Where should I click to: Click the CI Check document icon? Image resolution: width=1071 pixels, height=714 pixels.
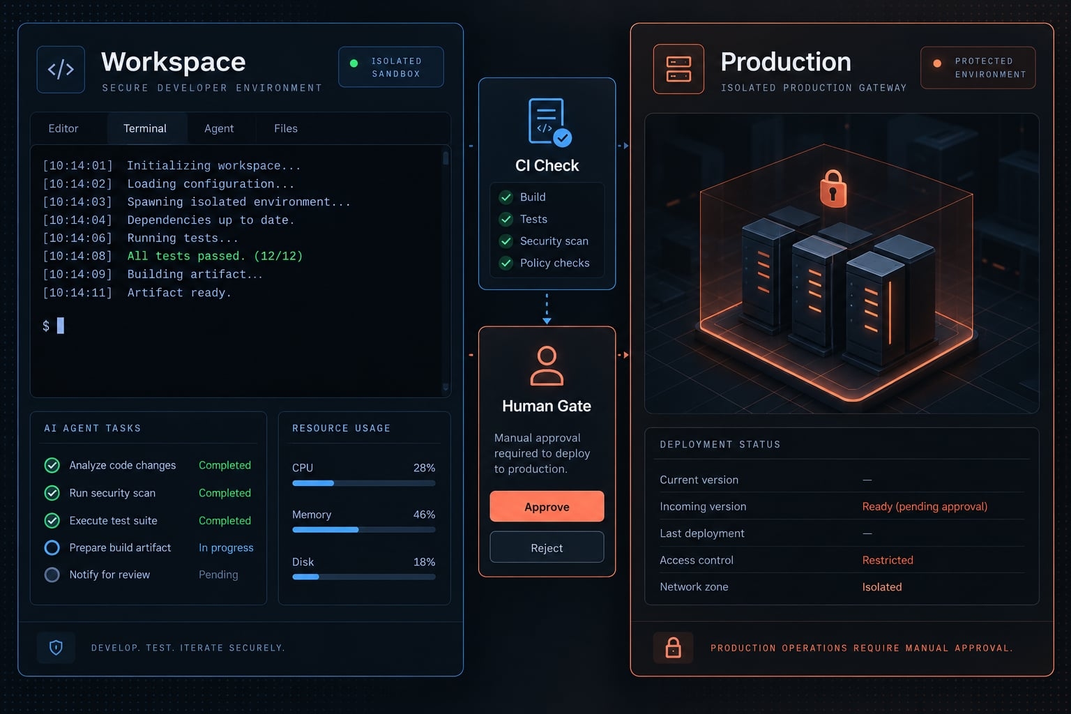tap(549, 123)
